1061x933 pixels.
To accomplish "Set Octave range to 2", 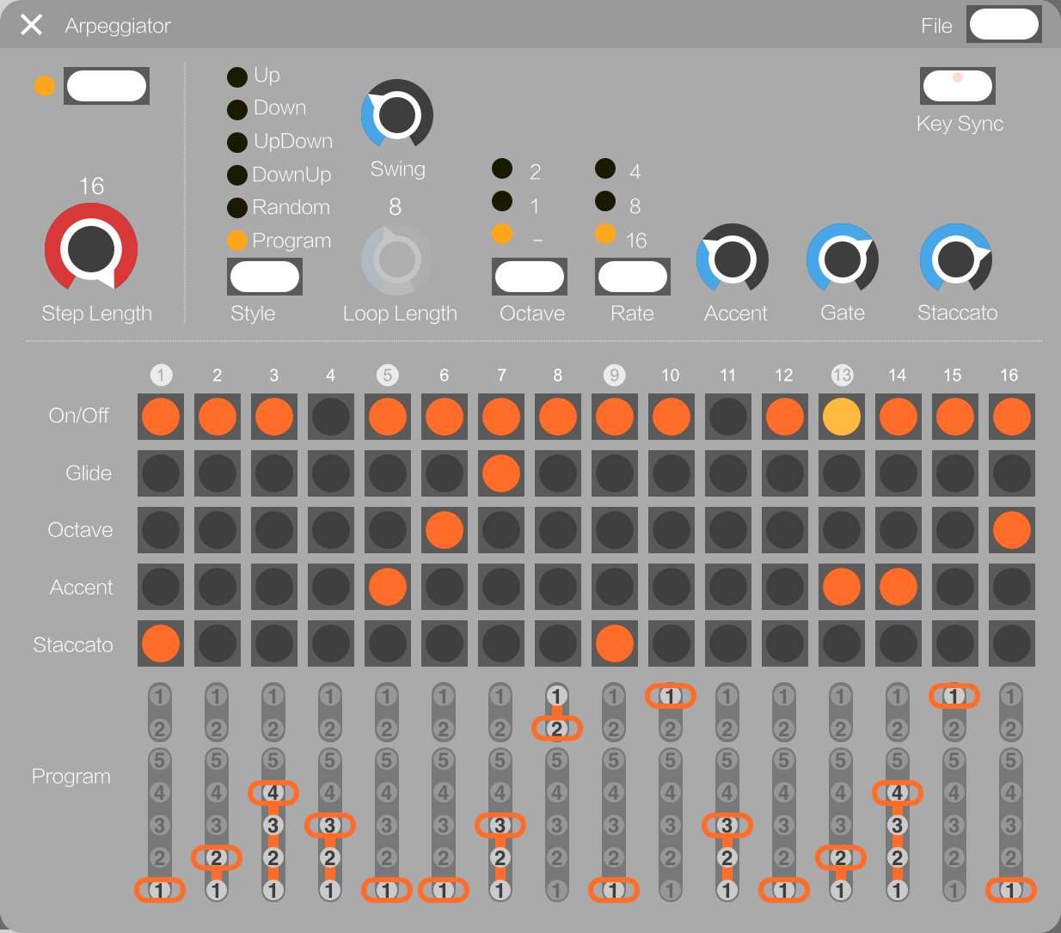I will pyautogui.click(x=502, y=168).
